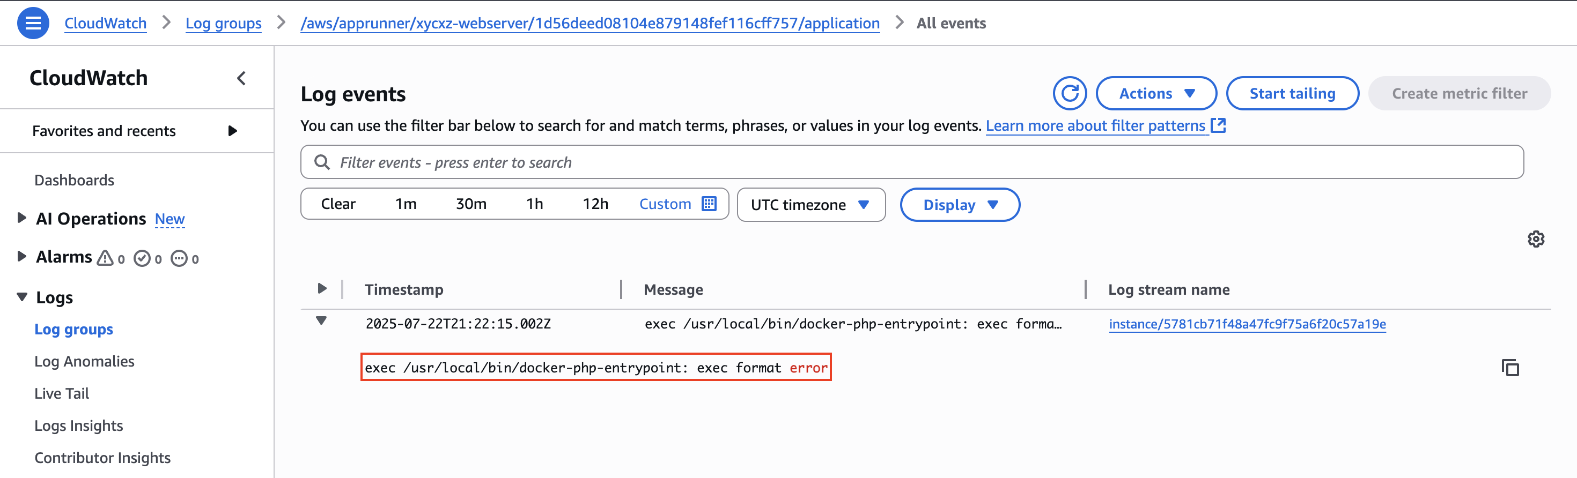
Task: Open the UTC timezone dropdown
Action: click(810, 205)
